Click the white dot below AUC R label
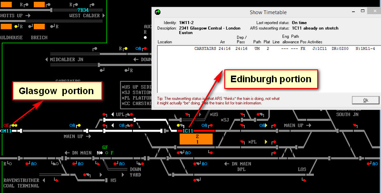This screenshot has width=381, height=193. pos(145,38)
